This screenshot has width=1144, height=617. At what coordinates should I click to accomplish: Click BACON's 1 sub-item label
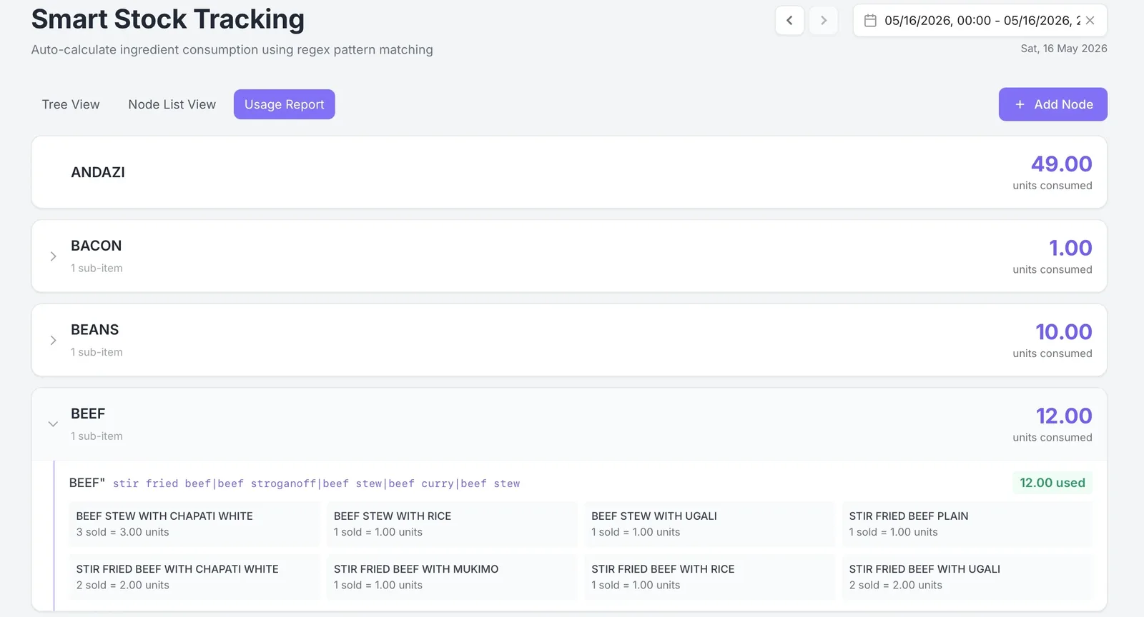coord(97,269)
